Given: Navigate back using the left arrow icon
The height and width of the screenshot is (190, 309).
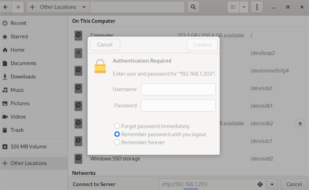Looking at the screenshot, I should click(6, 7).
